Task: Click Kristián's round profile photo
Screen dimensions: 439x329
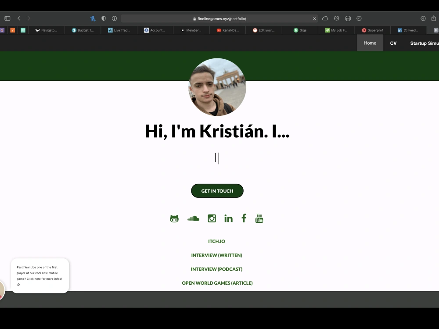Action: coord(217,87)
